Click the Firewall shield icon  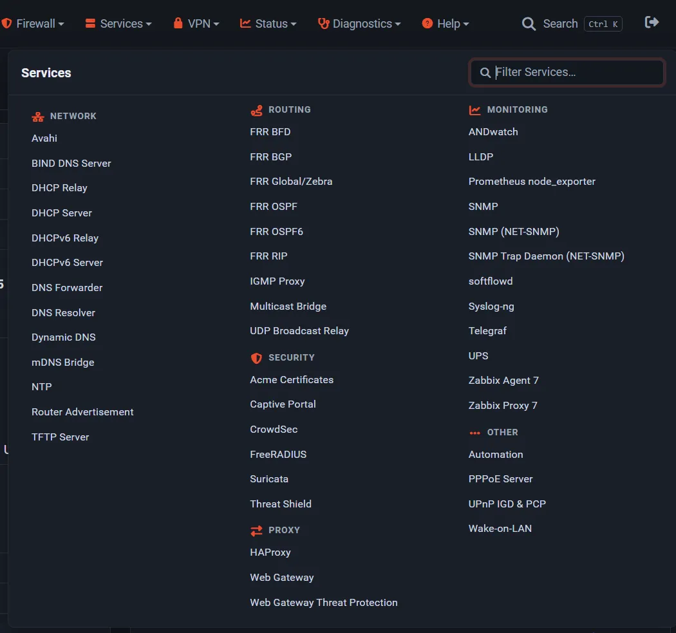pyautogui.click(x=6, y=23)
